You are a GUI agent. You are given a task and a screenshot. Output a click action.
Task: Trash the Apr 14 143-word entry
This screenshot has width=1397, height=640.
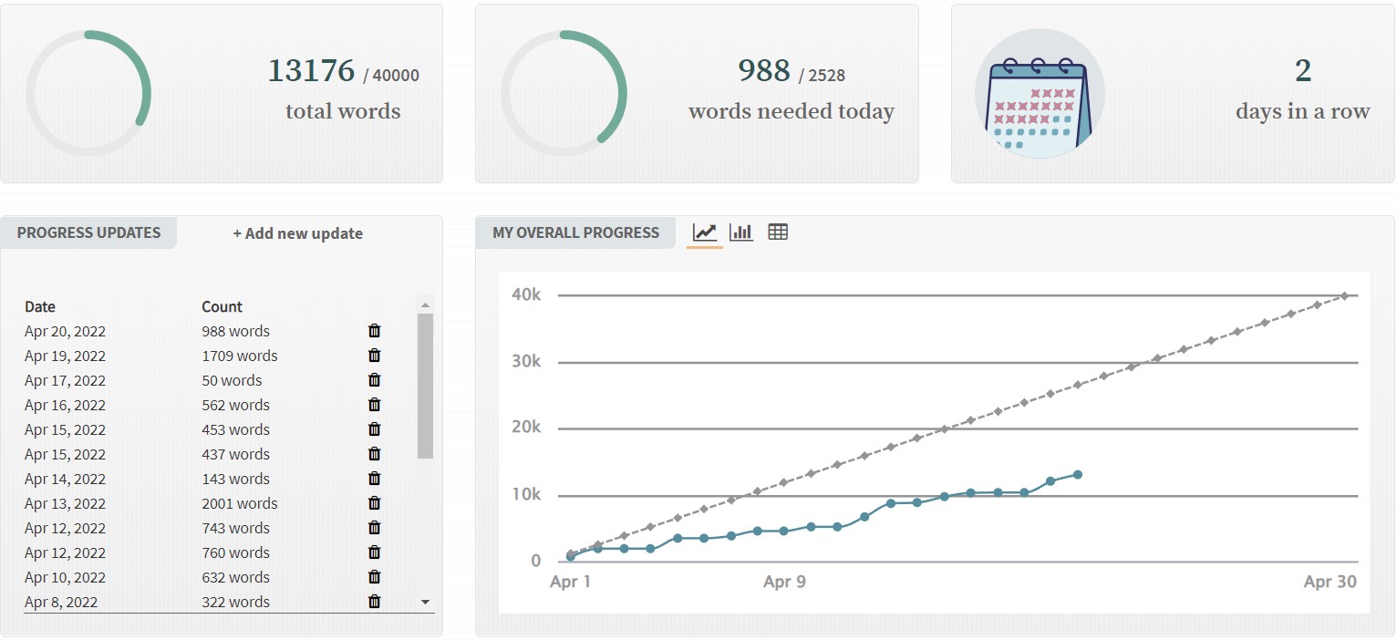tap(374, 479)
